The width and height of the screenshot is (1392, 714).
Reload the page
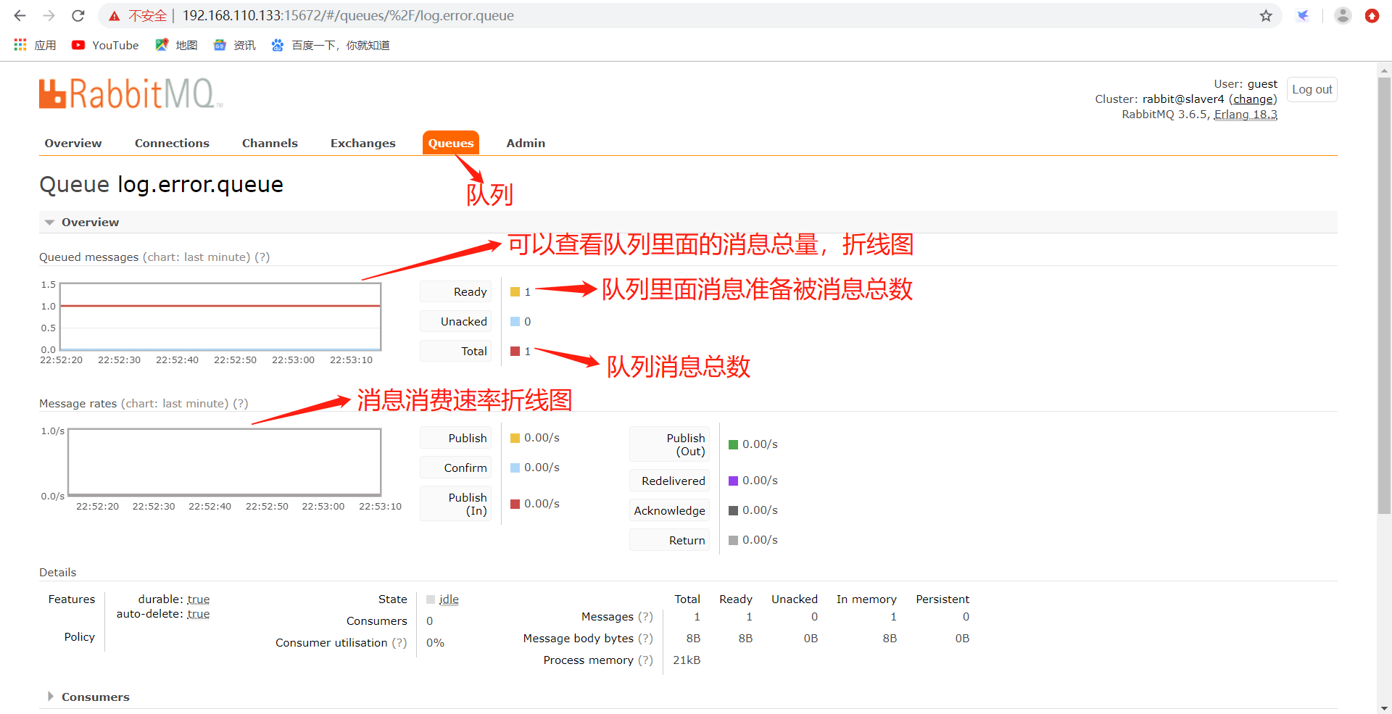click(x=78, y=15)
